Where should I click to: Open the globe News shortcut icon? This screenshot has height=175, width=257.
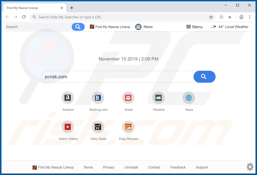coord(189,98)
